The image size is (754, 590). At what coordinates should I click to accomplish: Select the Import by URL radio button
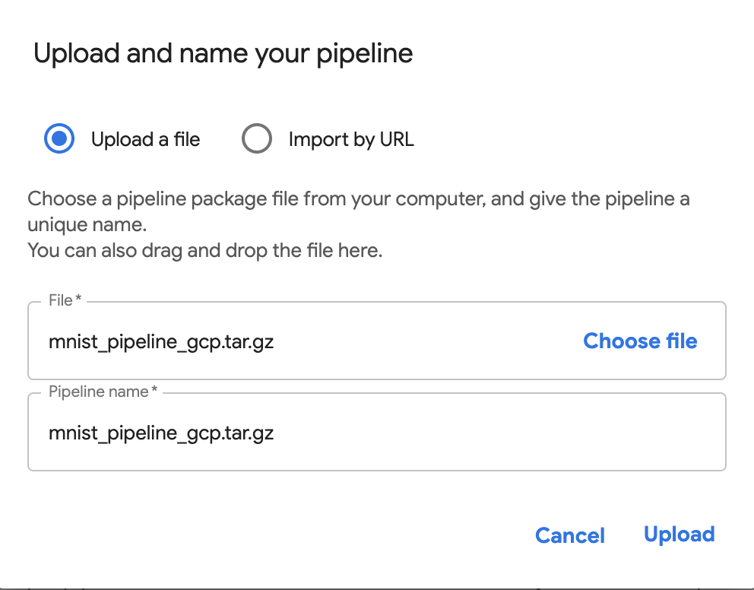coord(257,139)
